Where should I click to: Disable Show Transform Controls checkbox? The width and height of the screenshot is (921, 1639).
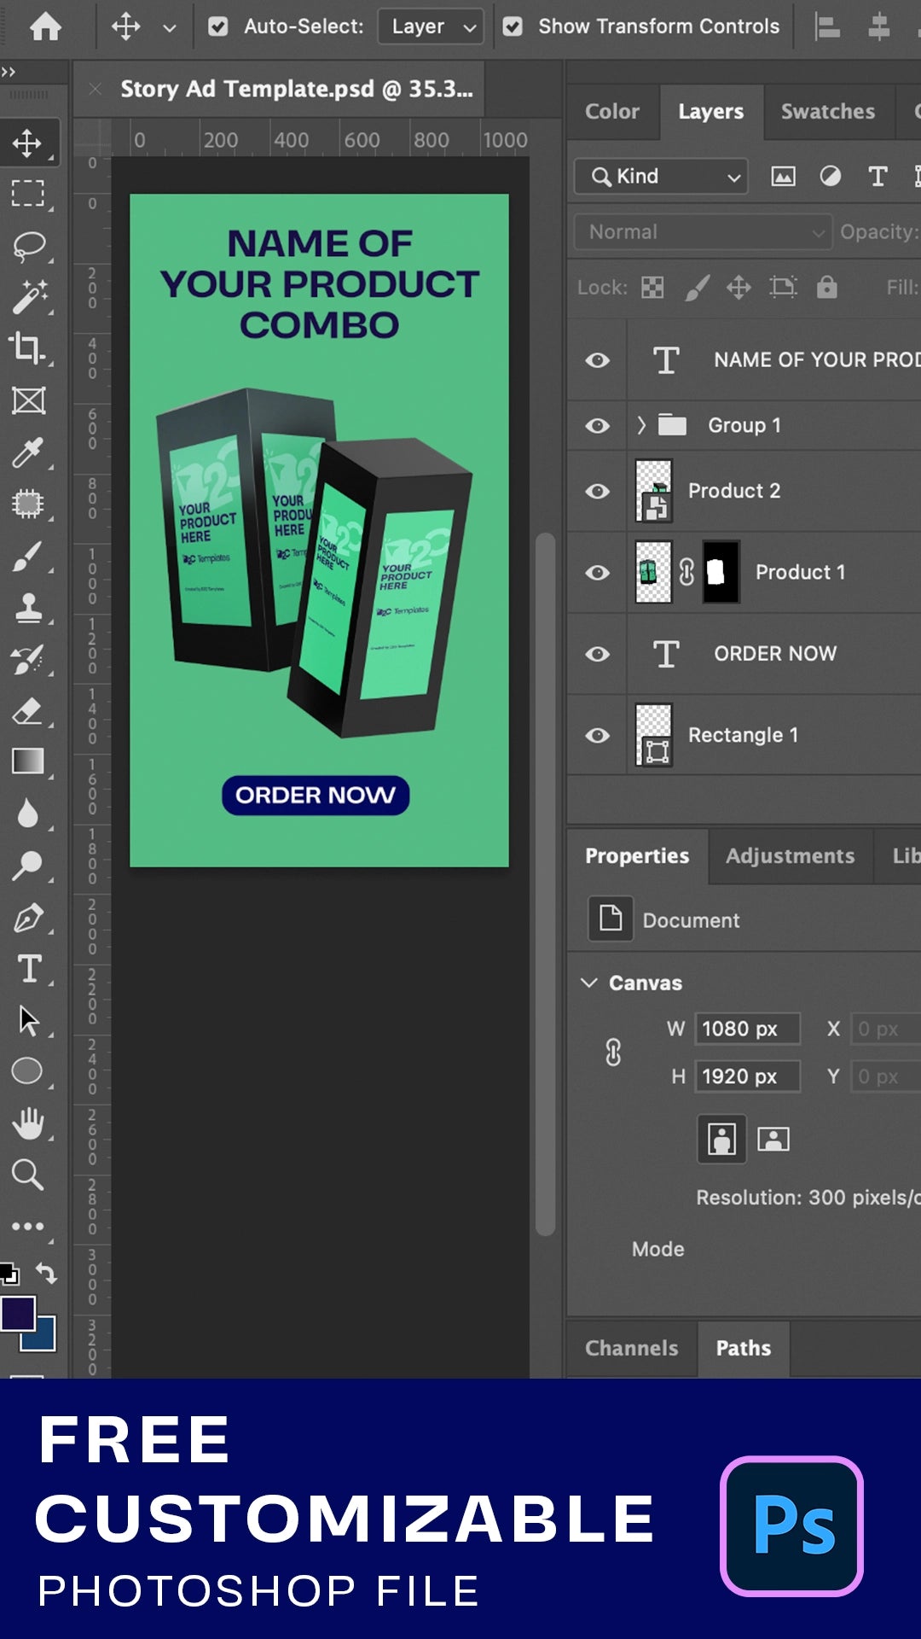[513, 26]
